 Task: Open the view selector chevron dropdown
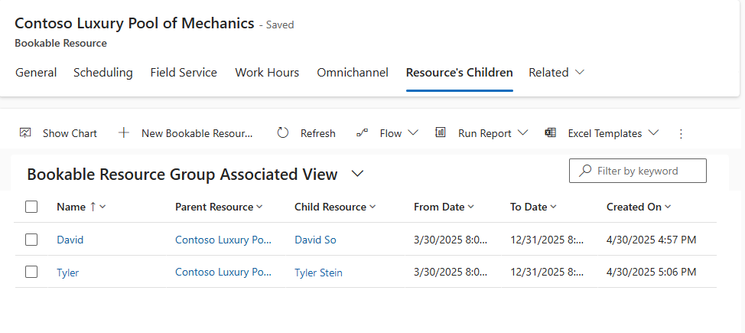[x=357, y=175]
